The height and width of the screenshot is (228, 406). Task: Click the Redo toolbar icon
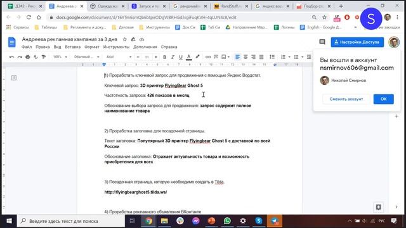click(x=20, y=57)
